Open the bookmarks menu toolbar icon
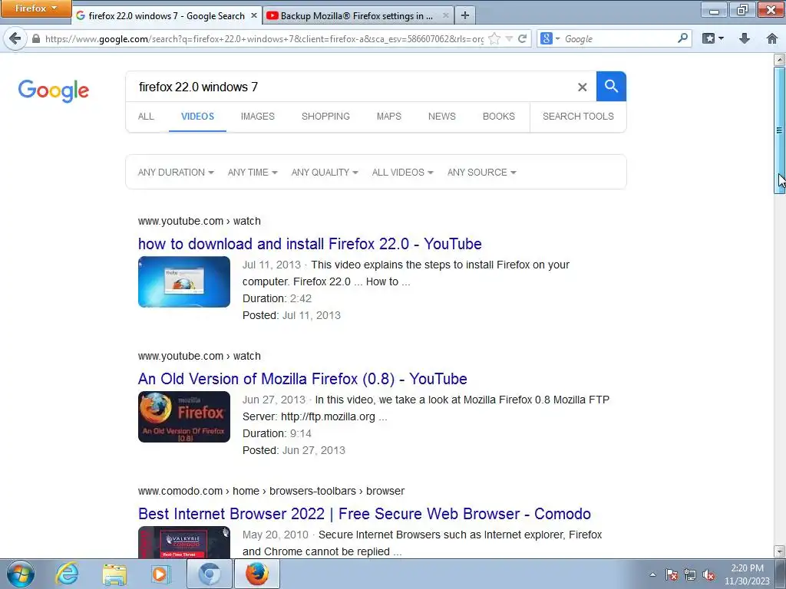786x589 pixels. [x=713, y=38]
